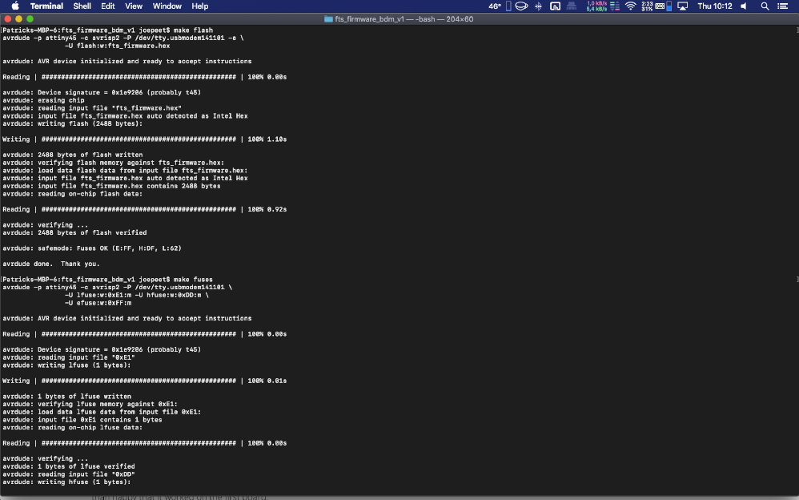Image resolution: width=799 pixels, height=500 pixels.
Task: Open the Window menu
Action: pyautogui.click(x=167, y=6)
